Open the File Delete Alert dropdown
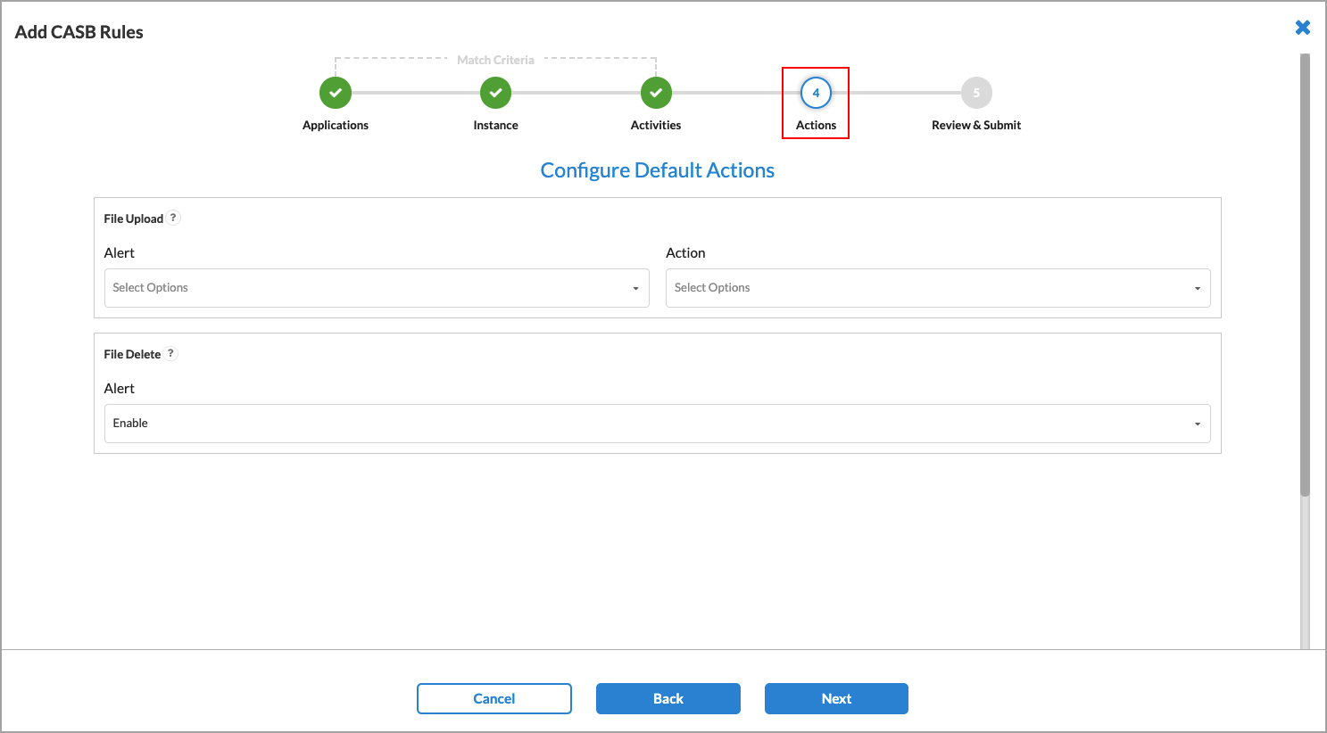1327x733 pixels. 657,423
